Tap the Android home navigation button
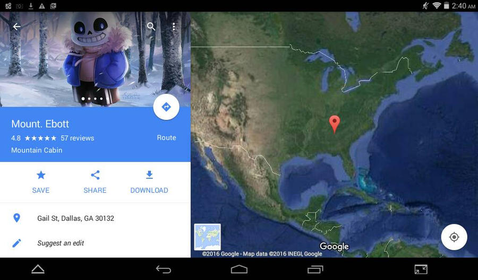This screenshot has height=280, width=478. click(x=240, y=269)
